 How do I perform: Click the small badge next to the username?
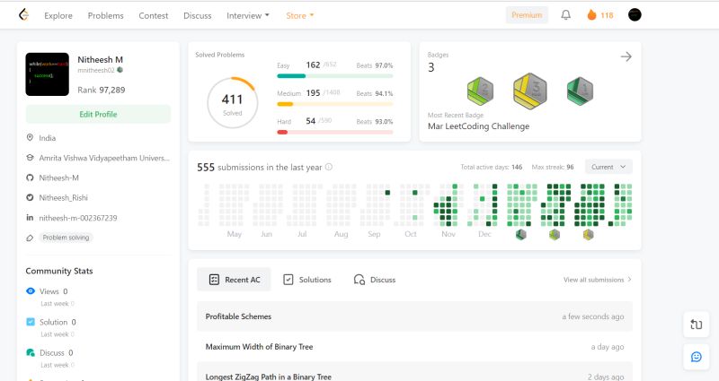click(120, 70)
